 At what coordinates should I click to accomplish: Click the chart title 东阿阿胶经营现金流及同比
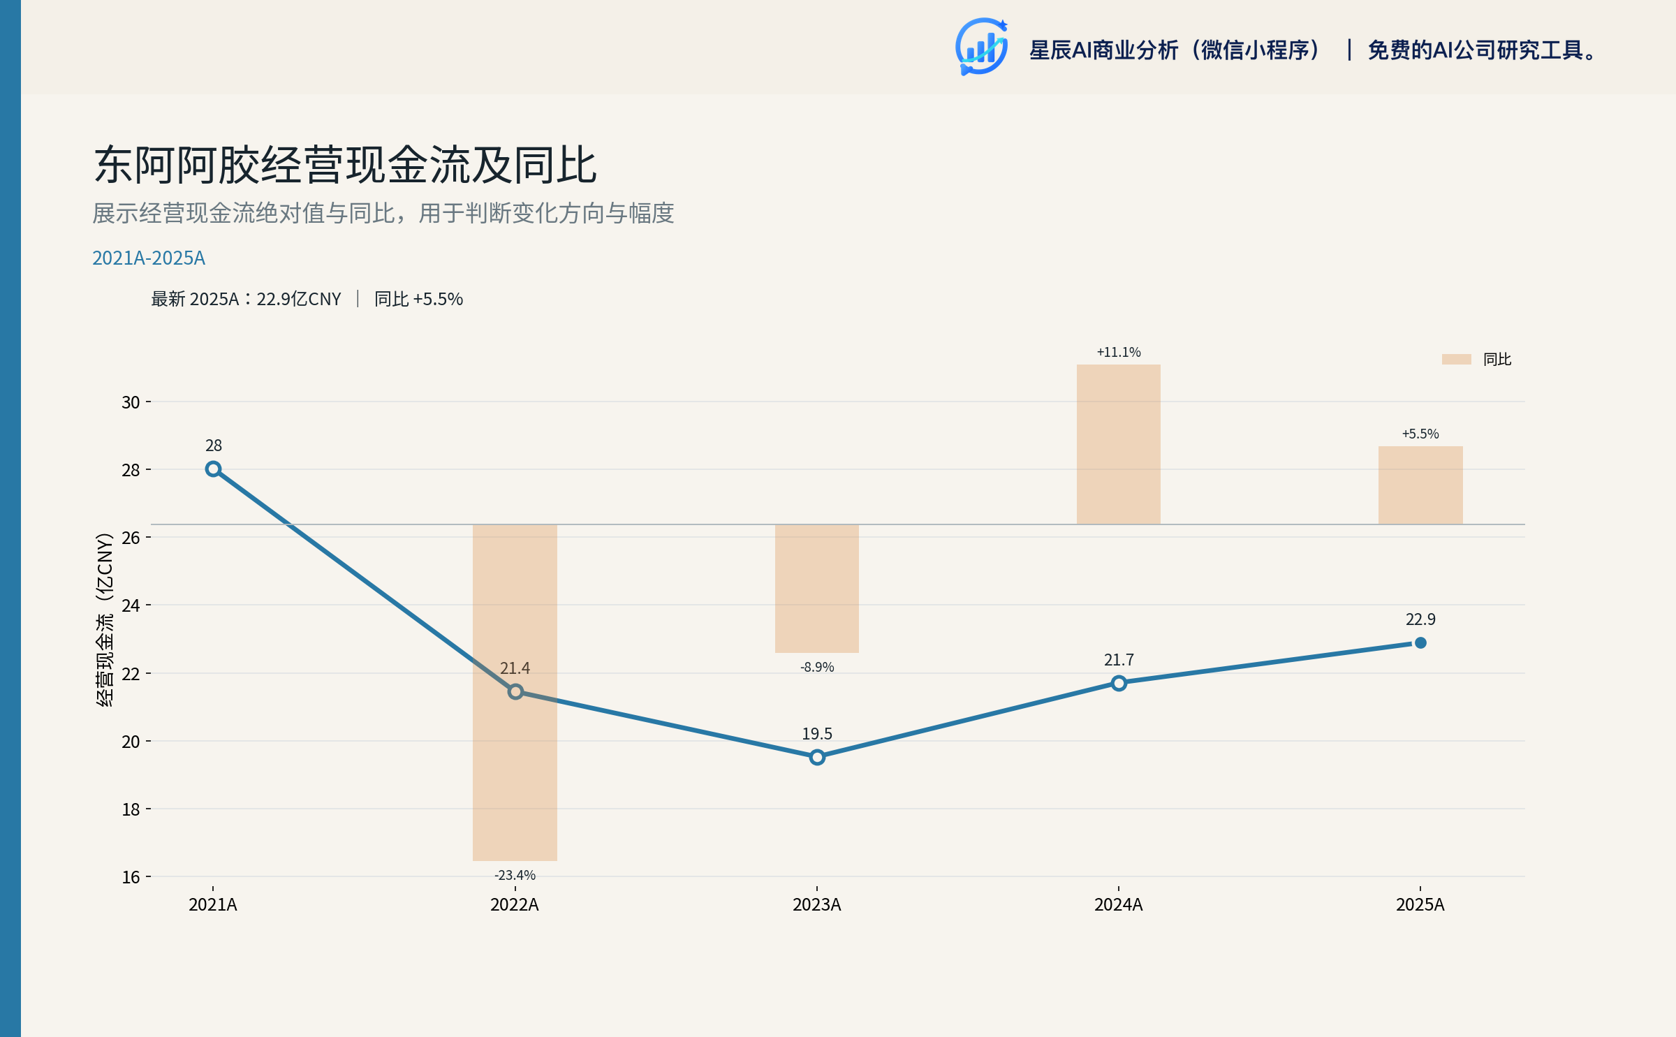coord(346,165)
